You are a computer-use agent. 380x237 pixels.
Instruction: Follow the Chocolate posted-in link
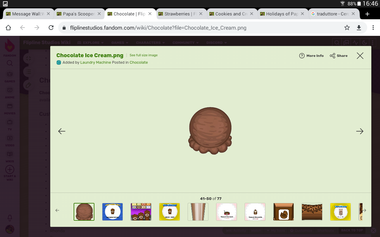click(x=139, y=63)
